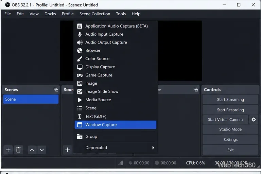This screenshot has height=174, width=261.
Task: Click Start Virtual Camera button
Action: point(225,120)
